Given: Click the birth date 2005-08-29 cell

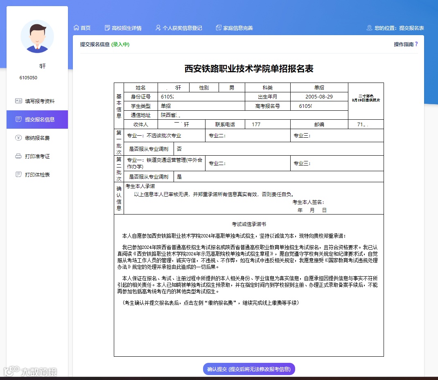Looking at the screenshot, I should point(319,97).
